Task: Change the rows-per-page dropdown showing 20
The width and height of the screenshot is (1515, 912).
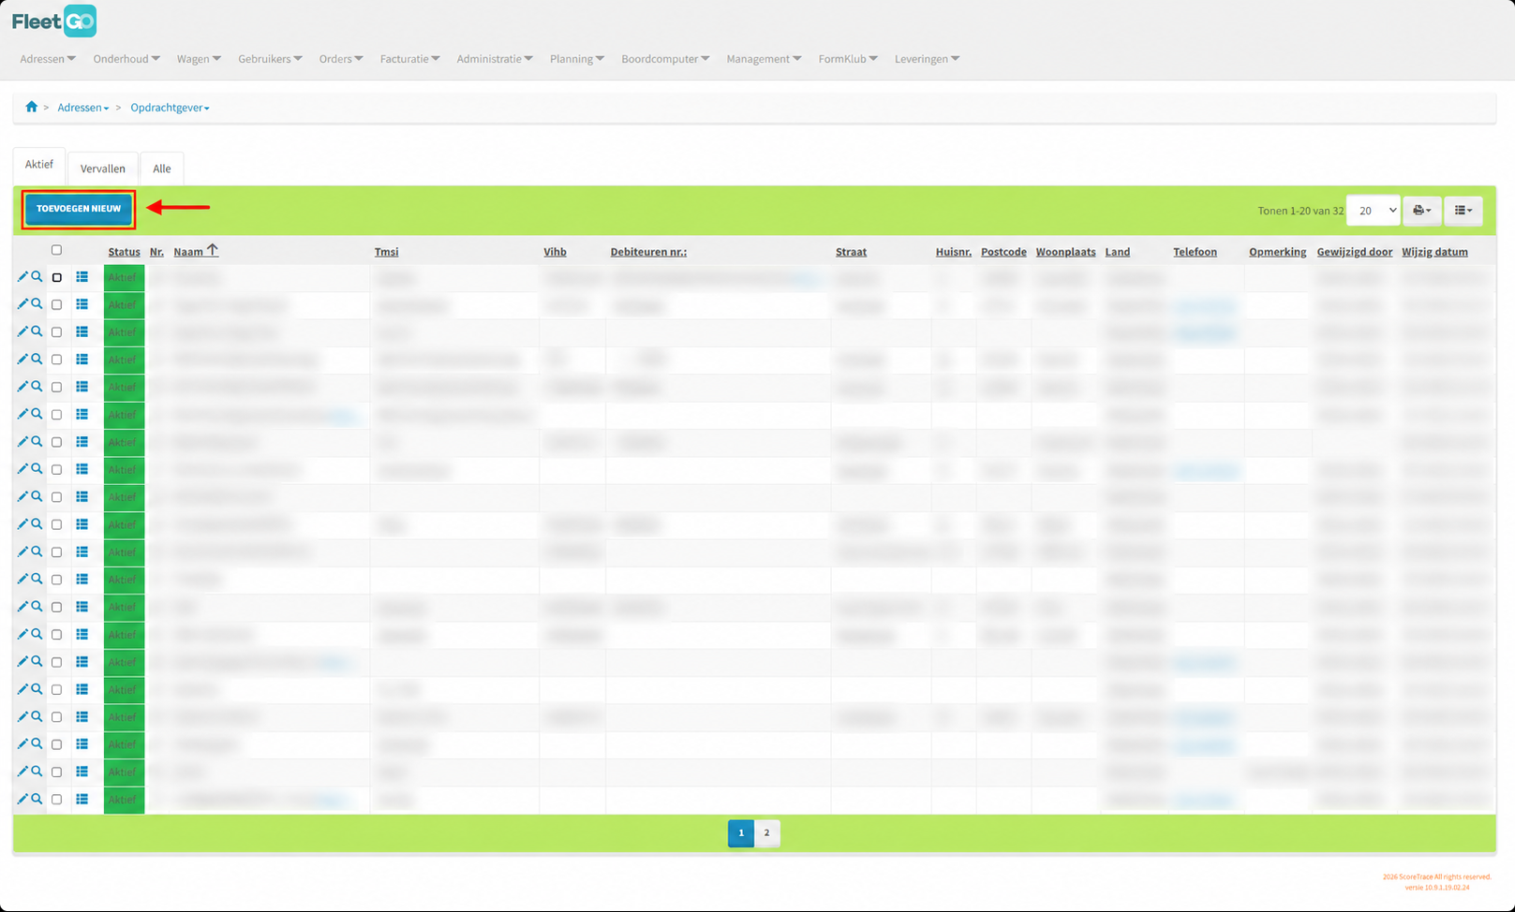Action: click(1374, 211)
